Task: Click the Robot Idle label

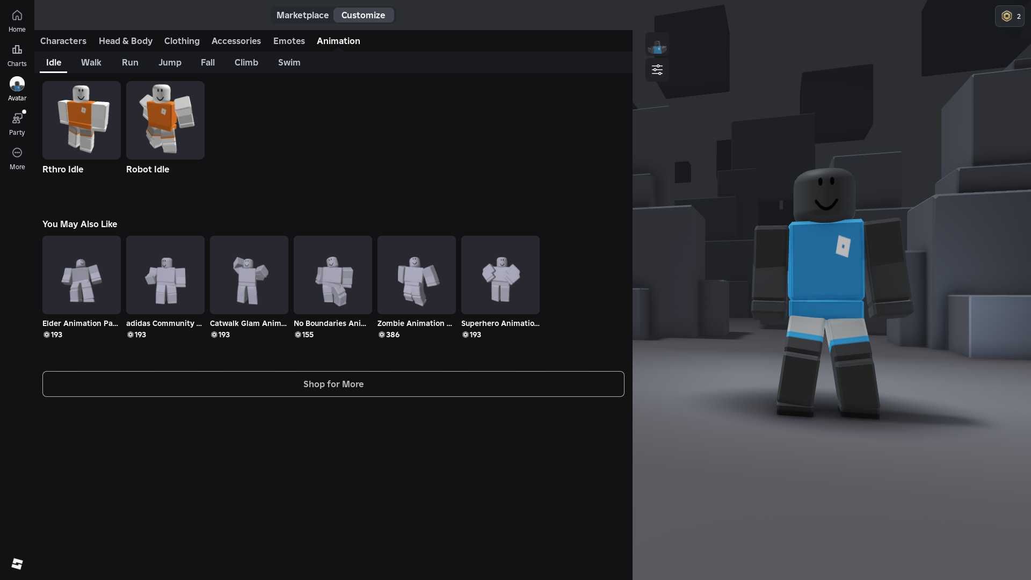Action: (x=148, y=169)
